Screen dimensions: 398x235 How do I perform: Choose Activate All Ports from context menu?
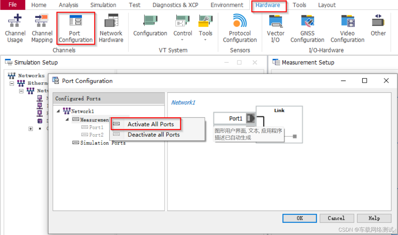click(x=151, y=124)
